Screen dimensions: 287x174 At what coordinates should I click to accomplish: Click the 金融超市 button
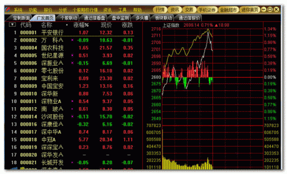[229, 10]
